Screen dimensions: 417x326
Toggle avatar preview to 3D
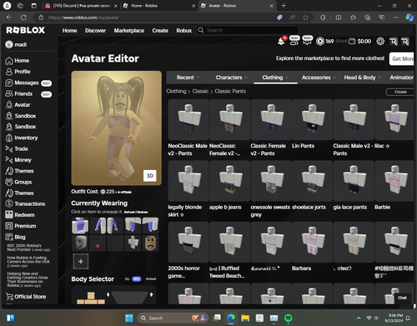[x=150, y=176]
